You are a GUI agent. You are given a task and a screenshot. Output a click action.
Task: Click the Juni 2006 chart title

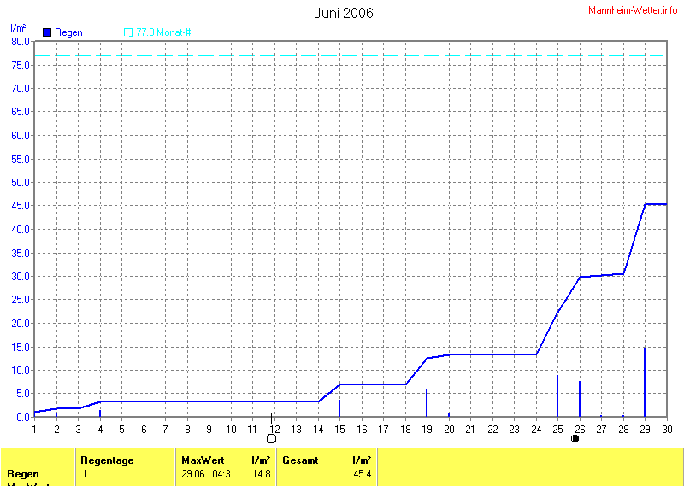tap(343, 13)
